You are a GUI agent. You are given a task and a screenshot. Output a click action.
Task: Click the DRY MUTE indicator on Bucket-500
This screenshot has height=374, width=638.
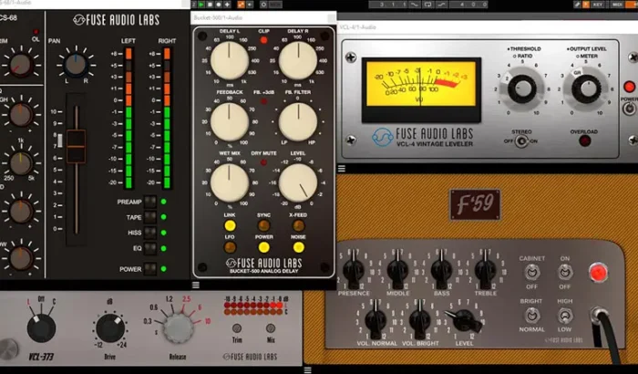(x=264, y=164)
